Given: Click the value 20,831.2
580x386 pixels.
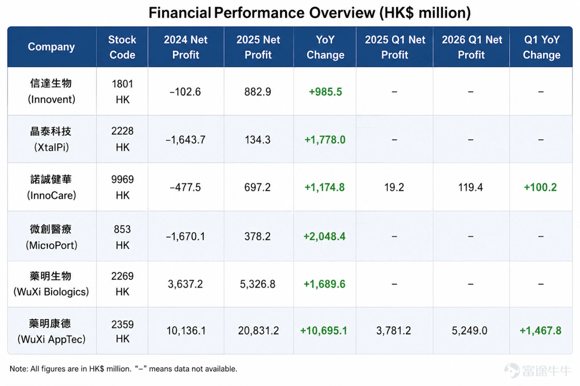Looking at the screenshot, I should 258,331.
